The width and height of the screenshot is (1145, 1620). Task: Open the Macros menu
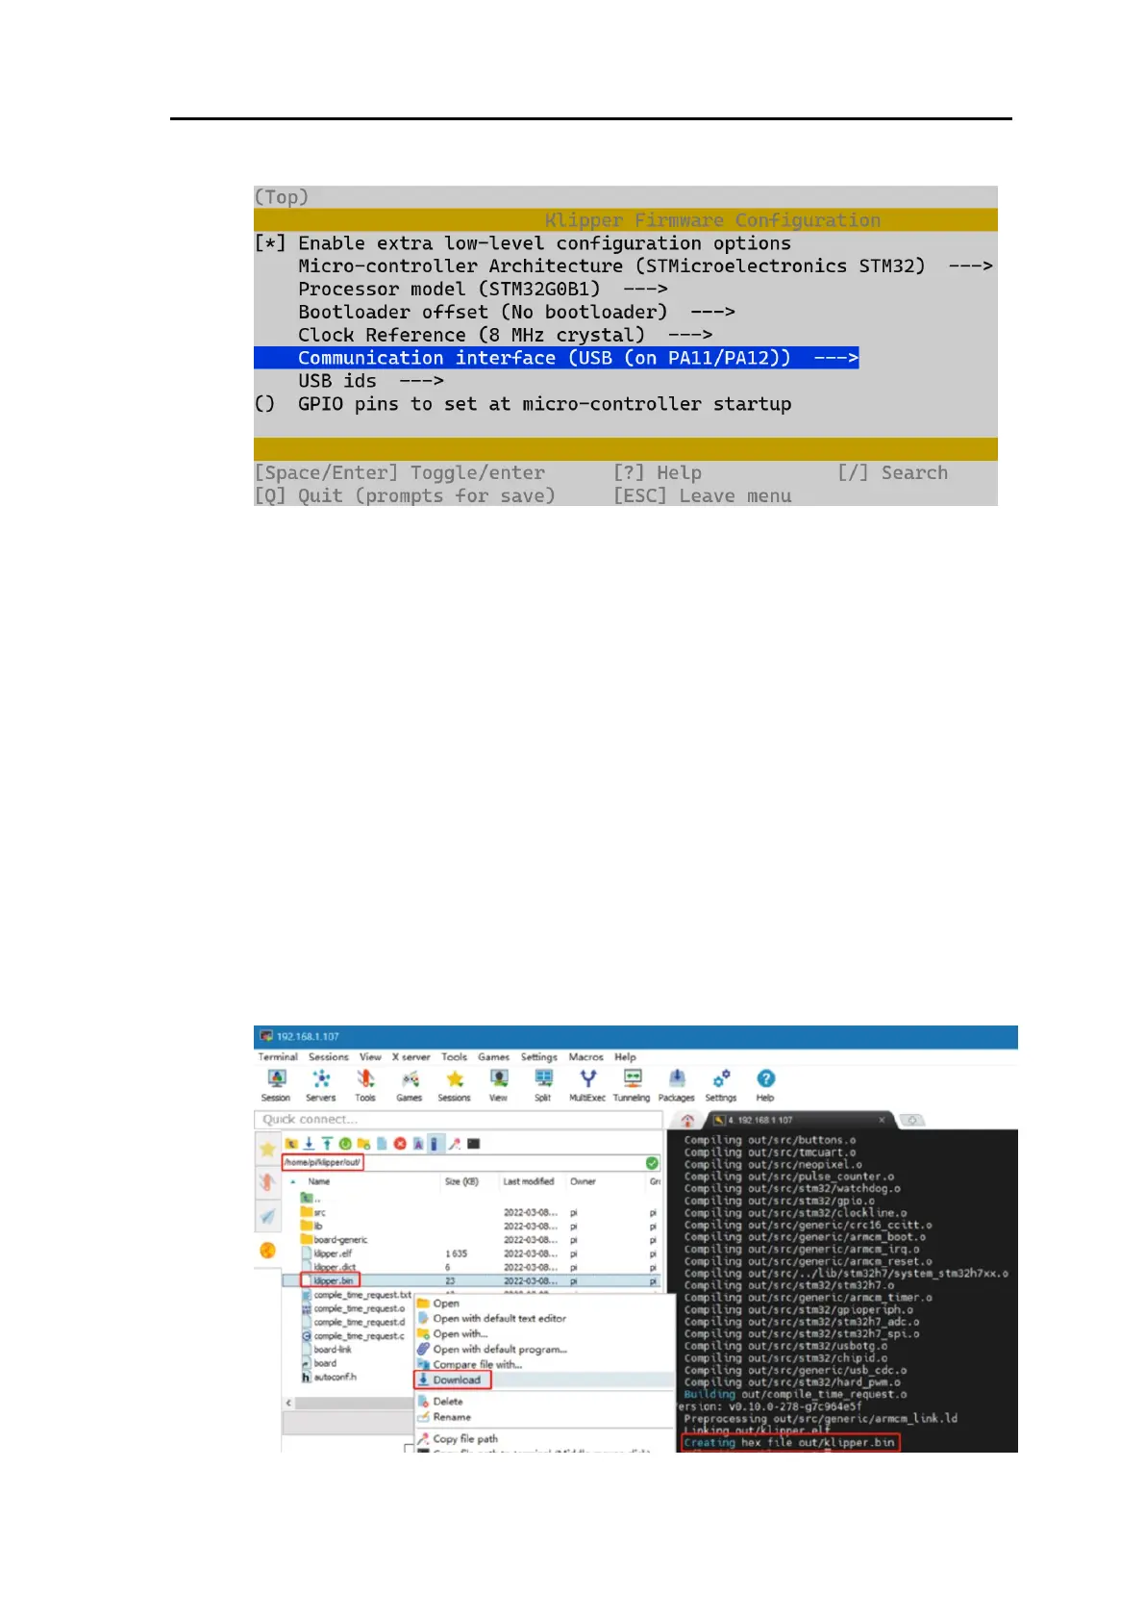click(585, 1056)
